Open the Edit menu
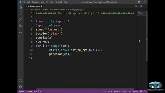 [x=29, y=2]
